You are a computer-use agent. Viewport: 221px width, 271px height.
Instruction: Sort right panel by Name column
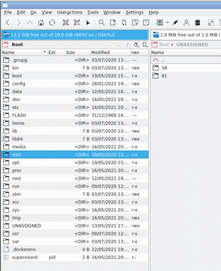[186, 52]
